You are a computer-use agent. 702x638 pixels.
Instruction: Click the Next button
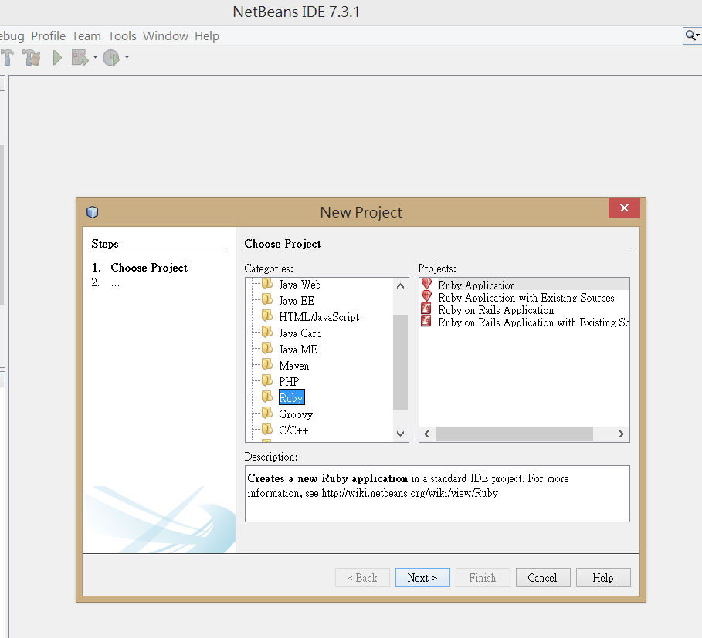422,577
